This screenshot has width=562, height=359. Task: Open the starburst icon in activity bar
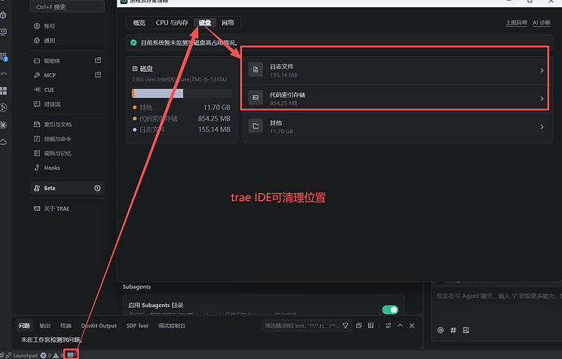coord(3,125)
